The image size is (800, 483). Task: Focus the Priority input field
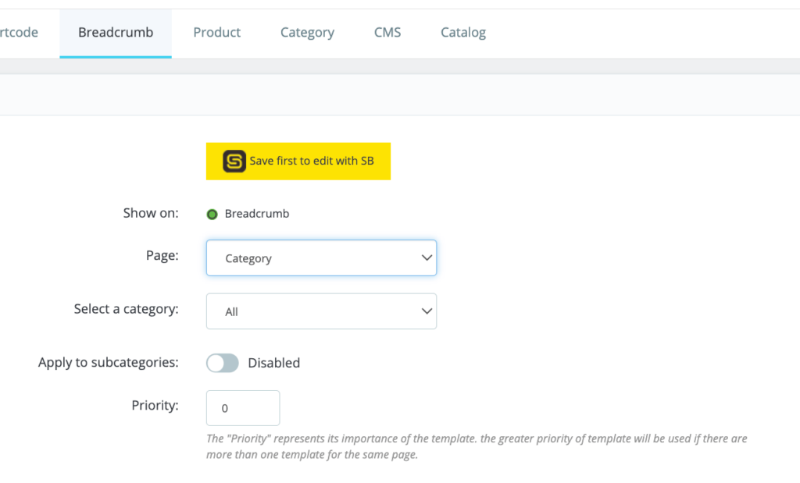(x=243, y=408)
